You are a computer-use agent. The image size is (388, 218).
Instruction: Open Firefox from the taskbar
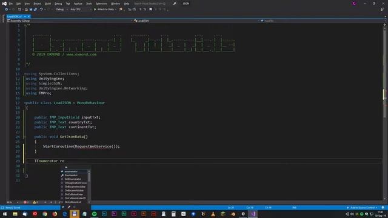(55, 214)
